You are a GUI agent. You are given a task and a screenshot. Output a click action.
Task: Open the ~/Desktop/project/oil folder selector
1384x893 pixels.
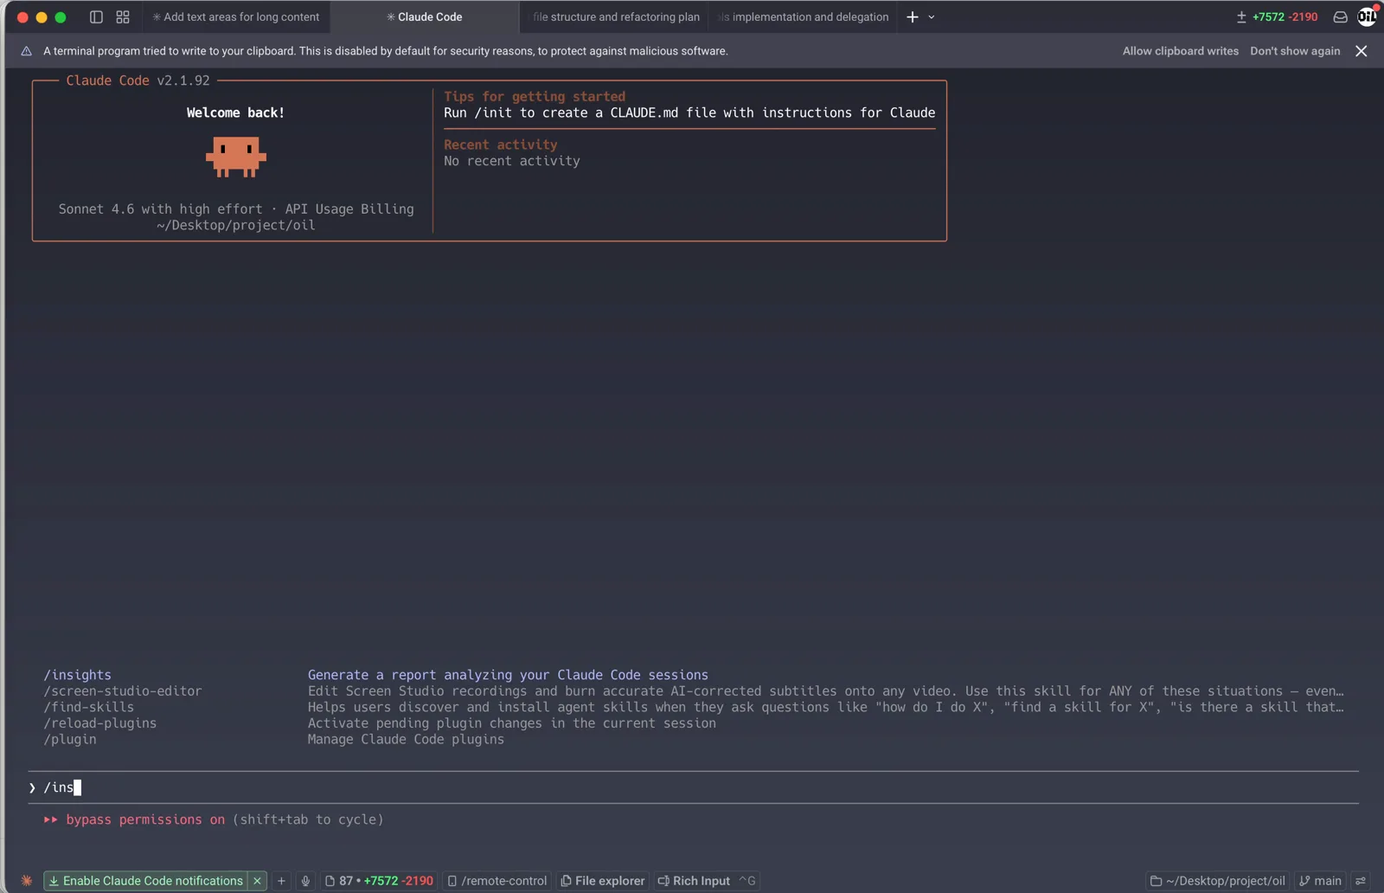click(1218, 881)
